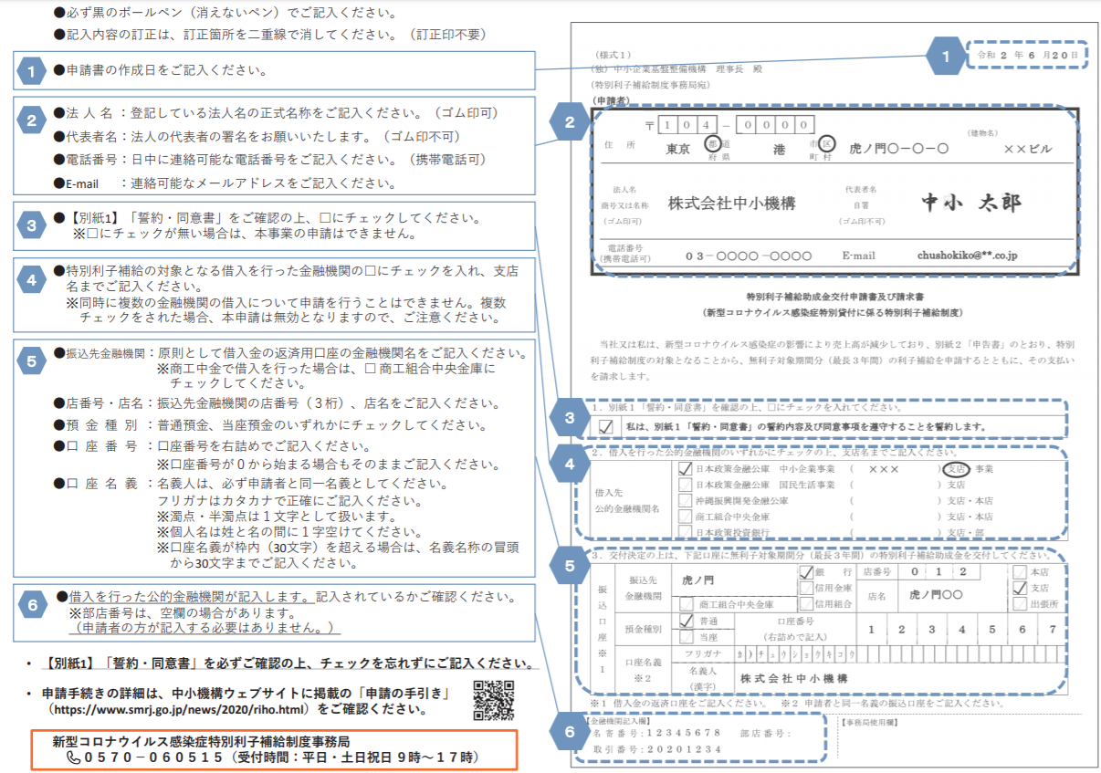This screenshot has width=1101, height=773.
Task: Click the date field 令和2年6月20日
Action: (x=1027, y=55)
